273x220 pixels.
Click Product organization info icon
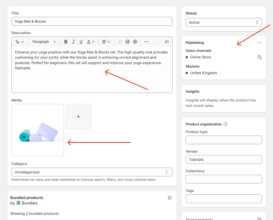coord(225,124)
